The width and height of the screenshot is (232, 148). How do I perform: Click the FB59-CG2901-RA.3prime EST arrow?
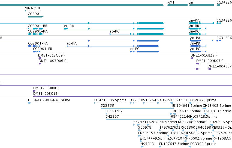tap(29, 103)
